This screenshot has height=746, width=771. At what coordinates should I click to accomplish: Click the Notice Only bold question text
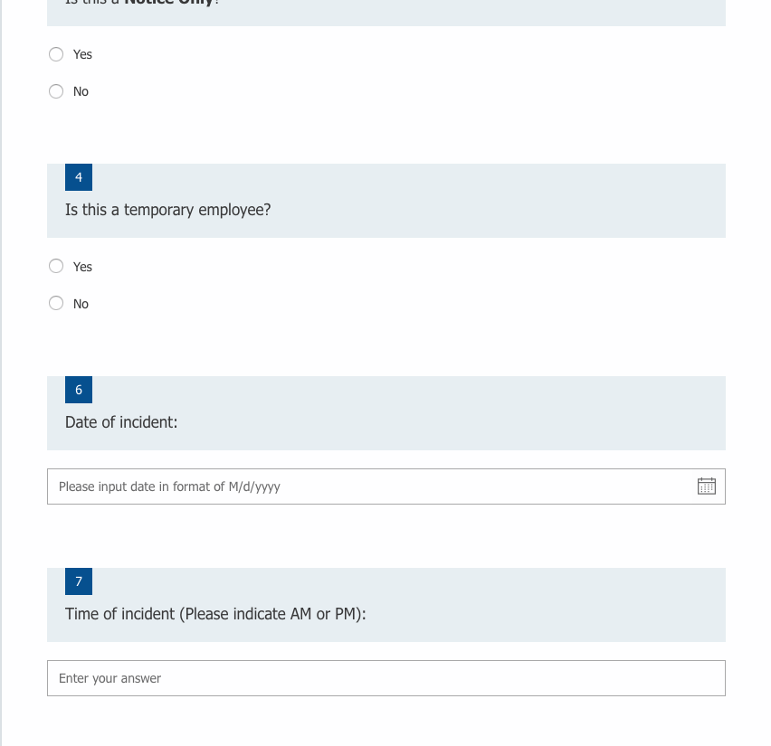click(x=168, y=3)
